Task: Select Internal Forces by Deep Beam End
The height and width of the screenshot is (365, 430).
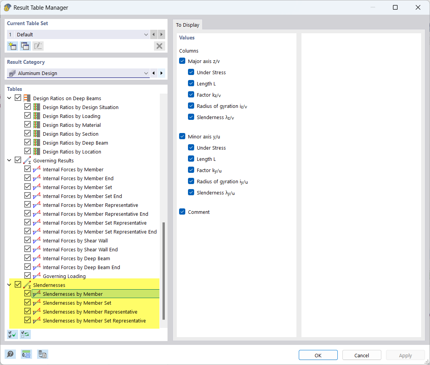Action: (81, 267)
